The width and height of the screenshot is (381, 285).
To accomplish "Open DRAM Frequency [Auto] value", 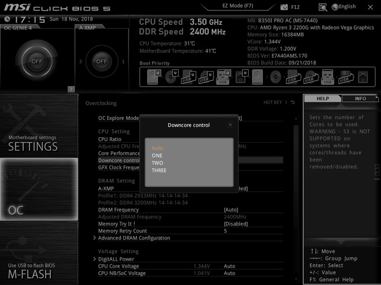I will (231, 210).
